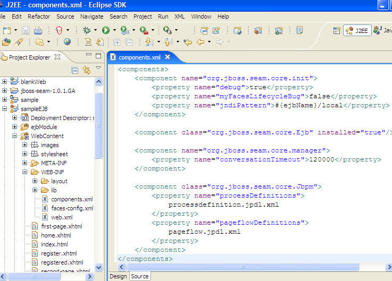The height and width of the screenshot is (281, 392).
Task: Maximize the Project Explorer view
Action: tap(98, 55)
